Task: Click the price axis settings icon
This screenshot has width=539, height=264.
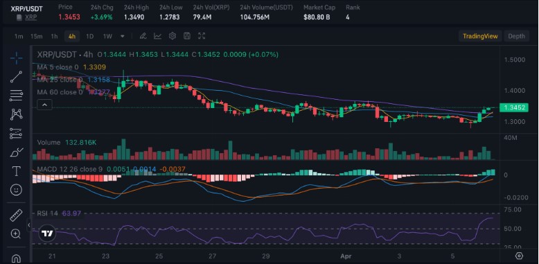Action: pyautogui.click(x=519, y=256)
